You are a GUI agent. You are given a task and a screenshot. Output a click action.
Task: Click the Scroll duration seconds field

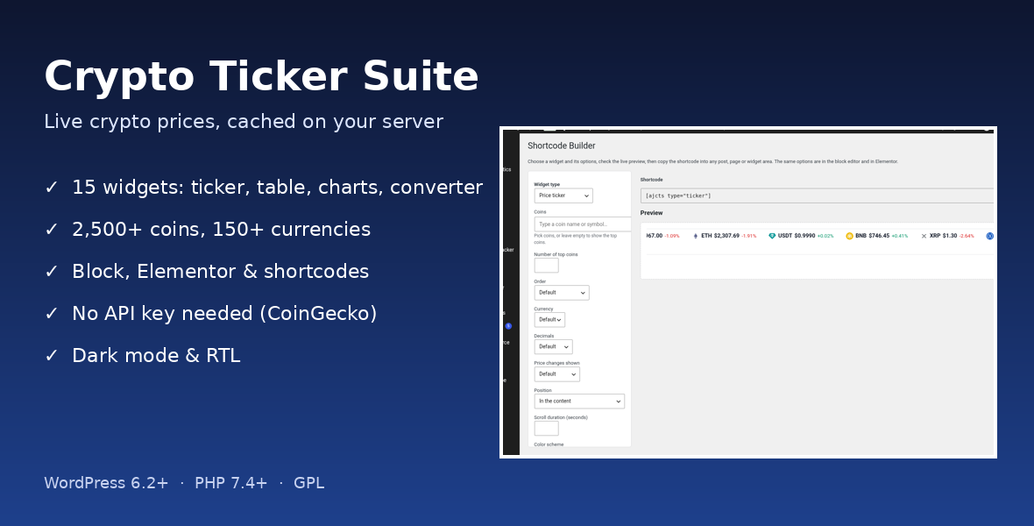click(x=546, y=429)
